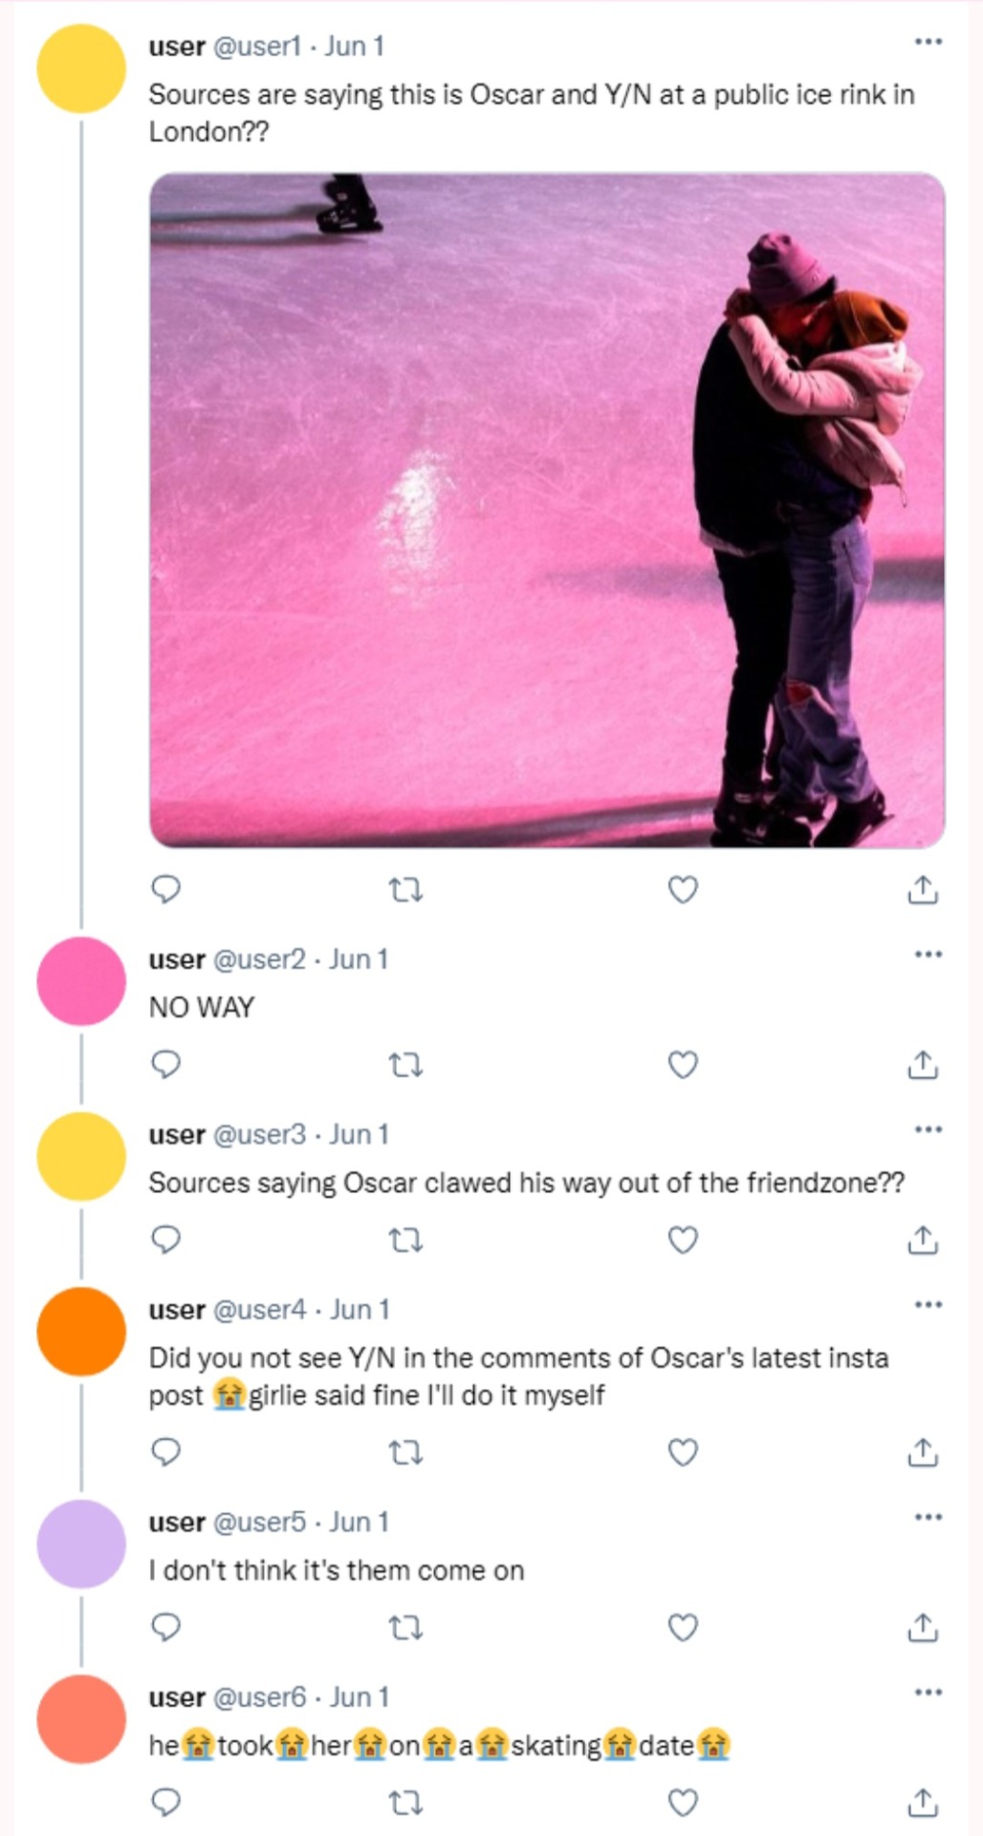Click the @user4 handle link
This screenshot has height=1836, width=983.
[259, 1310]
